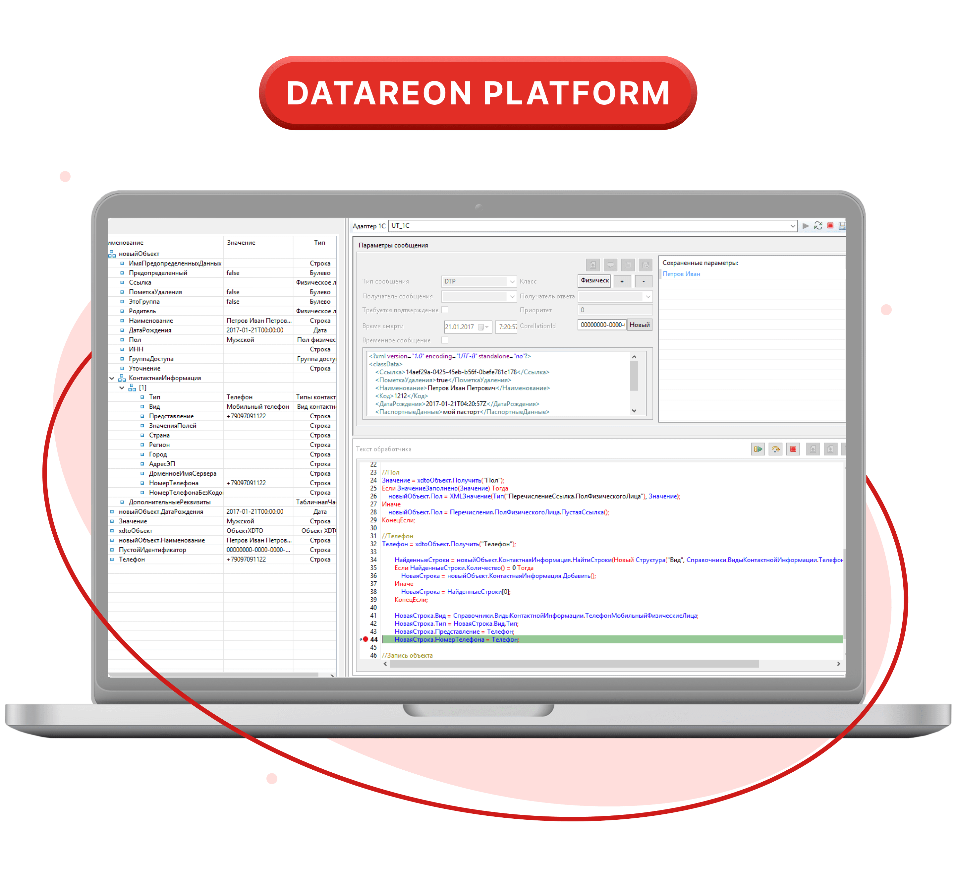Select the Наименование row in новыйОбъект tree

tap(222, 321)
